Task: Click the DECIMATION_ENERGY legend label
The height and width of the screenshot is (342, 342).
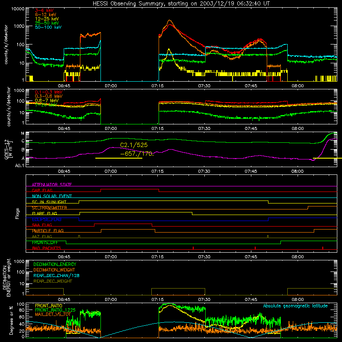Action: point(55,264)
